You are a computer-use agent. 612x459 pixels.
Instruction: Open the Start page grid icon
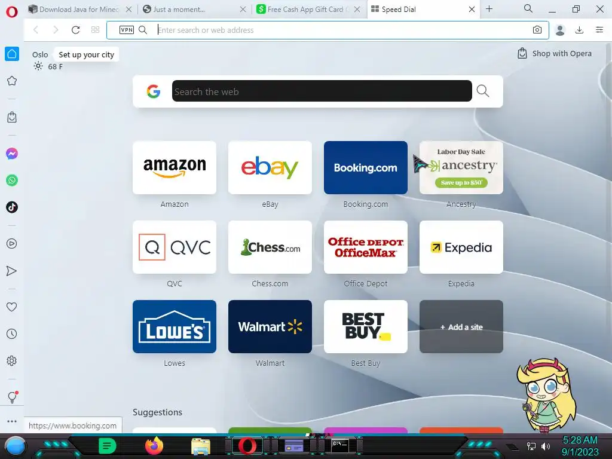(x=95, y=30)
